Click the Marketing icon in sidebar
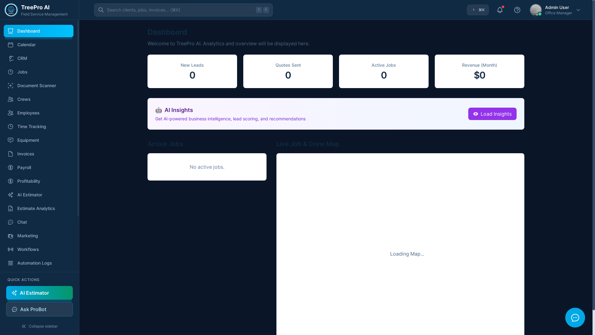The height and width of the screenshot is (335, 595). click(x=11, y=236)
